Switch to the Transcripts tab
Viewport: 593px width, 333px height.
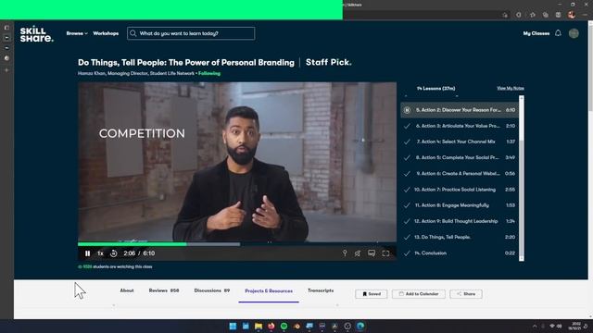point(321,290)
